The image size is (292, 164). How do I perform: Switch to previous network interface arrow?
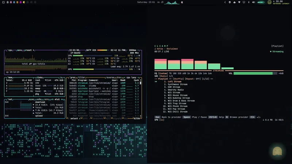(x=52, y=99)
